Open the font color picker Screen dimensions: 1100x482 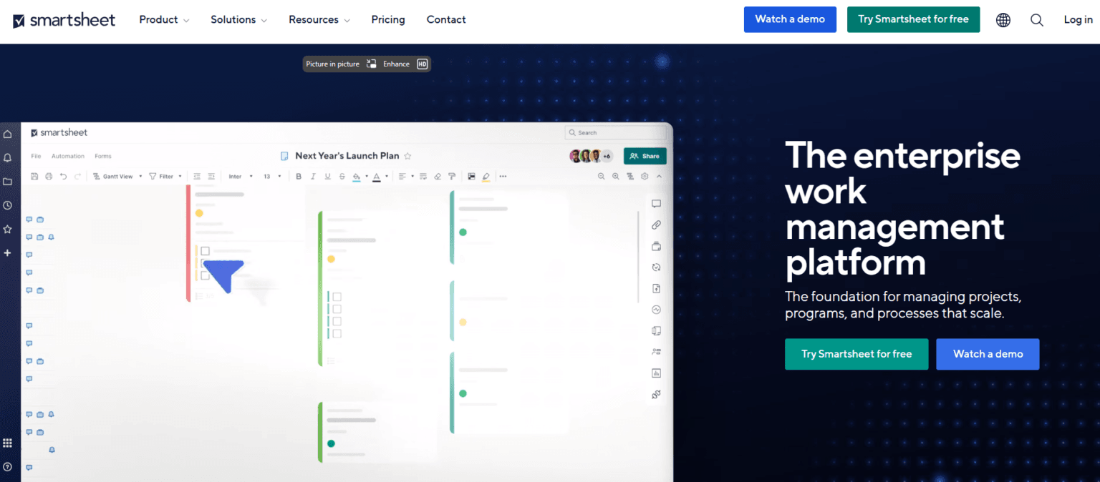coord(377,176)
